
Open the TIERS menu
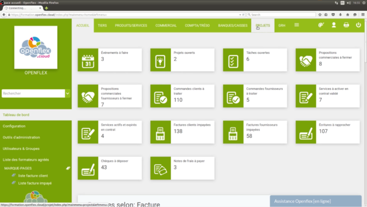[102, 25]
